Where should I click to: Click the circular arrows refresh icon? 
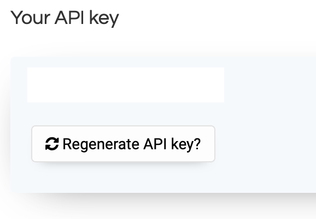pyautogui.click(x=52, y=144)
